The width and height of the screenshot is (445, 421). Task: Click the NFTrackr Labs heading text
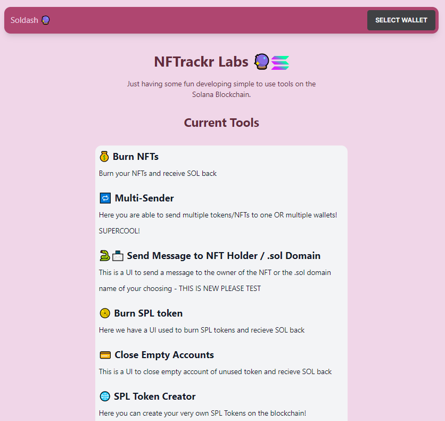click(x=201, y=62)
